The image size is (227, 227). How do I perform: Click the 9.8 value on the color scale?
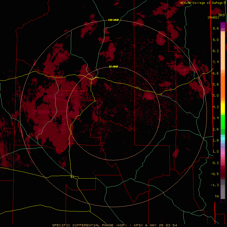(216, 28)
